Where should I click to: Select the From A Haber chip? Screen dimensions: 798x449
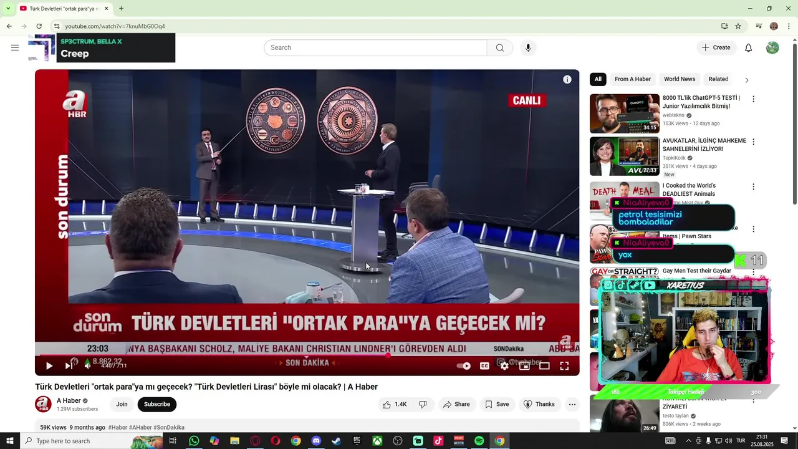tap(633, 79)
